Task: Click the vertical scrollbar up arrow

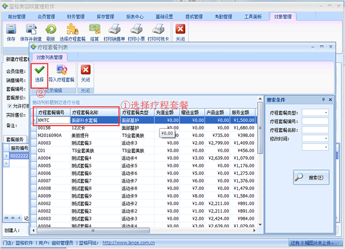Action: pyautogui.click(x=260, y=99)
